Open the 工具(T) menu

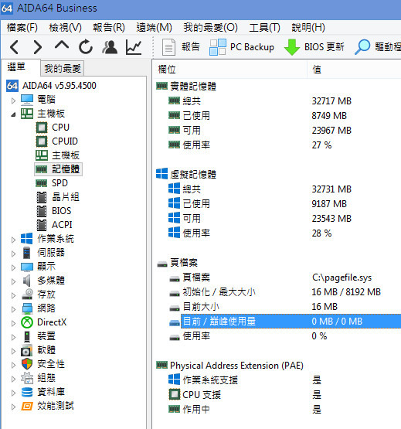pyautogui.click(x=265, y=28)
